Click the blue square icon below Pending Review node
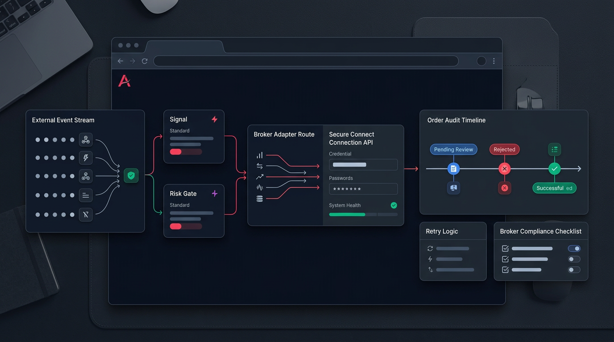The width and height of the screenshot is (614, 342). 453,188
